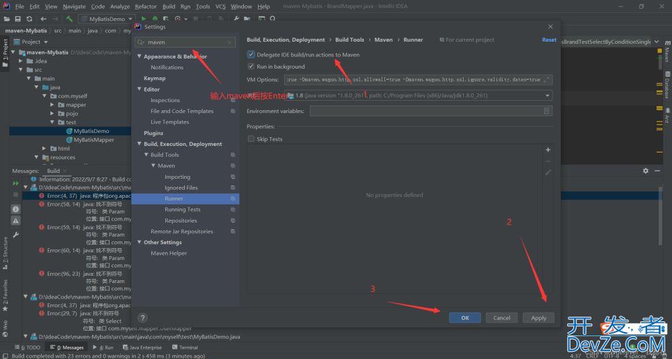Collapse the Maven settings node
Viewport: 672px width, 359px height.
coord(153,165)
